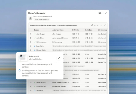Click the Using Wide Research pill

[x=42, y=19]
